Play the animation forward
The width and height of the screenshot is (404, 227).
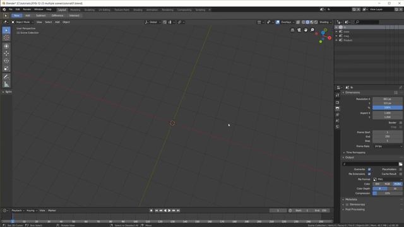(x=169, y=211)
